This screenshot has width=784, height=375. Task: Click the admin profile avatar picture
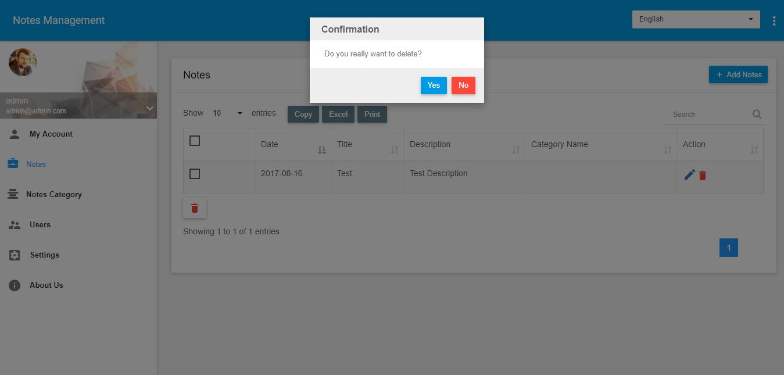(23, 62)
